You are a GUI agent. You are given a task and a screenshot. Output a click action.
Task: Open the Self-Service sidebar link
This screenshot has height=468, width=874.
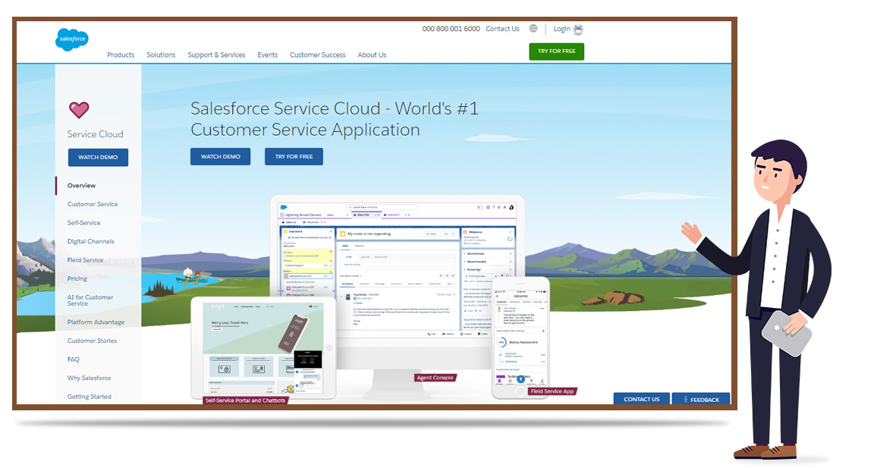[83, 223]
